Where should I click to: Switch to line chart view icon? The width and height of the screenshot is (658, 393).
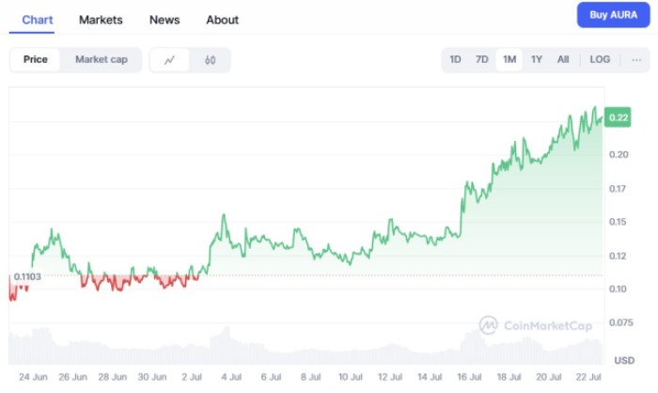[x=170, y=60]
